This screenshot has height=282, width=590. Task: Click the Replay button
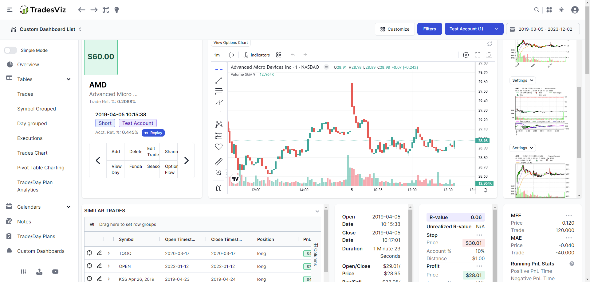[x=153, y=133]
